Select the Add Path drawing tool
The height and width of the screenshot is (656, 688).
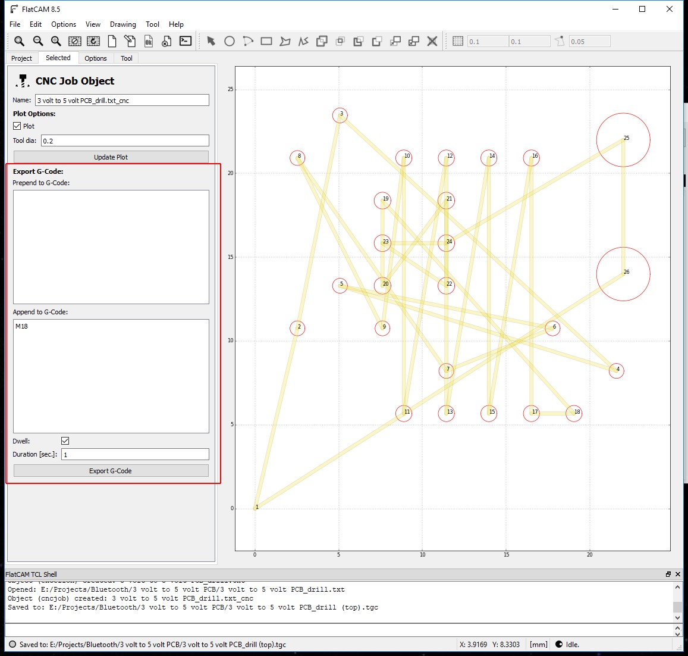tap(303, 41)
